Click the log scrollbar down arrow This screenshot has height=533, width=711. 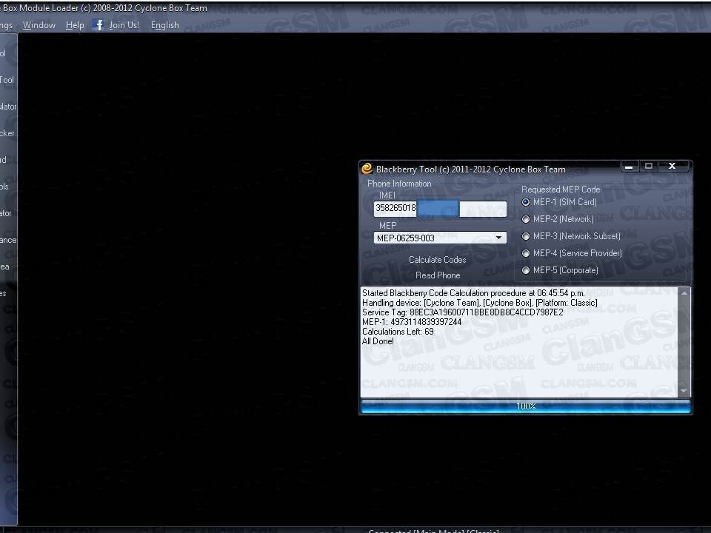[x=684, y=391]
